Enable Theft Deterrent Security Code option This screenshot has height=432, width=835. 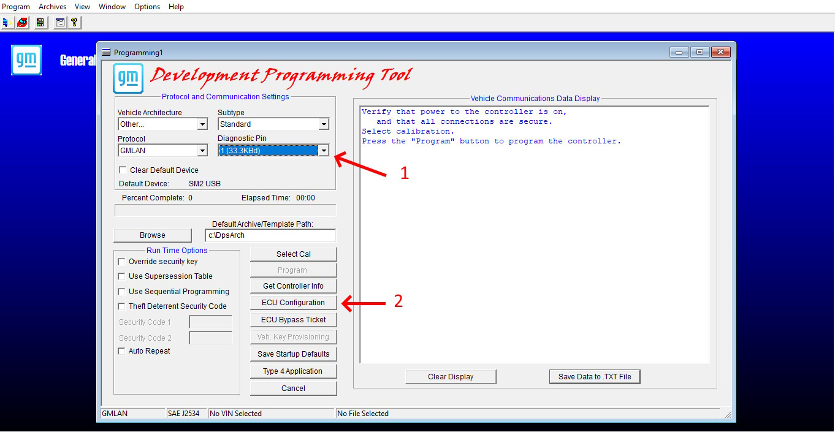(x=121, y=306)
